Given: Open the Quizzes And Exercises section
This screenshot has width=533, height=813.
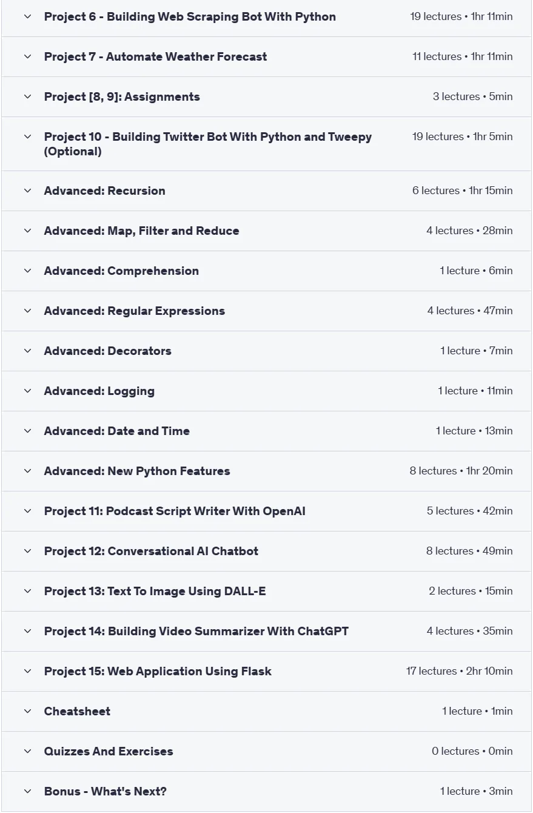Looking at the screenshot, I should (266, 752).
